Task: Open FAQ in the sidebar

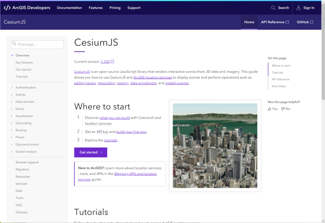Action: coord(19,205)
